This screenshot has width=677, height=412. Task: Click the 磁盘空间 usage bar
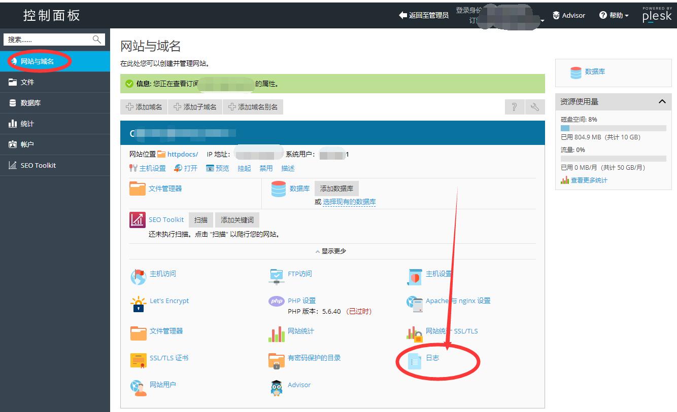613,128
